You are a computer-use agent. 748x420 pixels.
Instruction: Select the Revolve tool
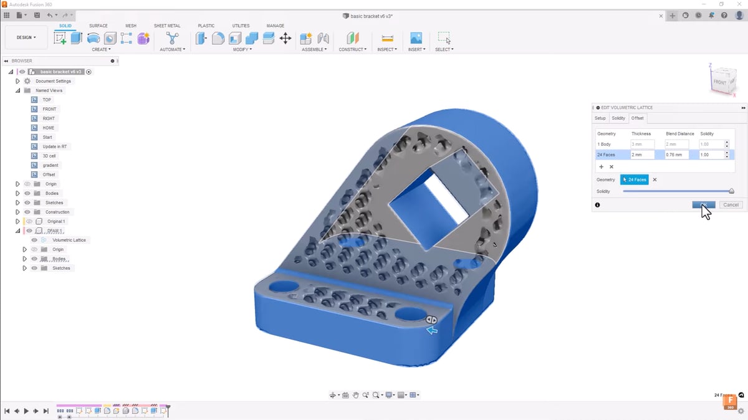93,39
